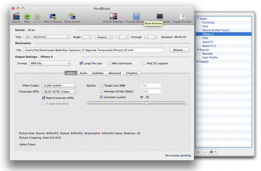
Task: Switch to the Subtitles tab
Action: [x=98, y=73]
